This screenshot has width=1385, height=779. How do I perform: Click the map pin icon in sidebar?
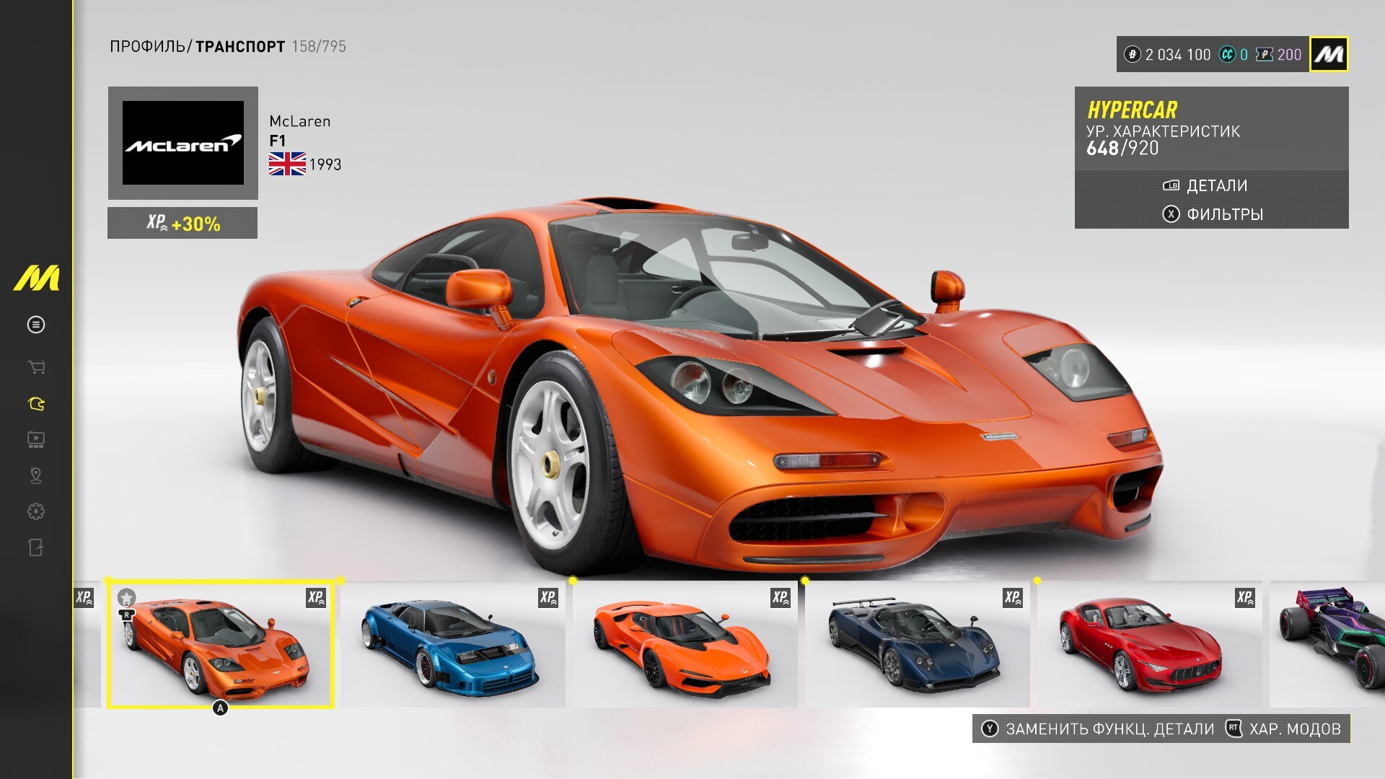tap(36, 475)
